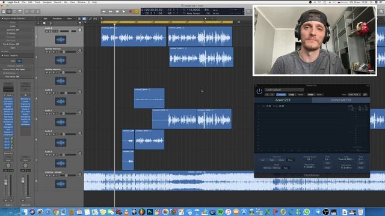This screenshot has width=385, height=216.
Task: Start playback with the Play button
Action: (x=124, y=11)
